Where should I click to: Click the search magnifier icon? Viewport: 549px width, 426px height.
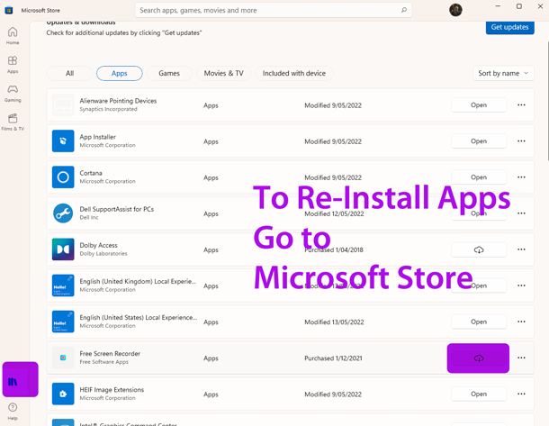(x=404, y=10)
